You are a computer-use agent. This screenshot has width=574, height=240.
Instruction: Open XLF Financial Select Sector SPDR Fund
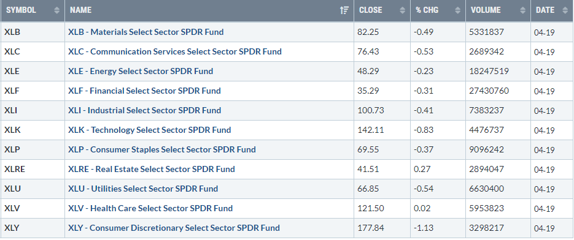tap(144, 91)
